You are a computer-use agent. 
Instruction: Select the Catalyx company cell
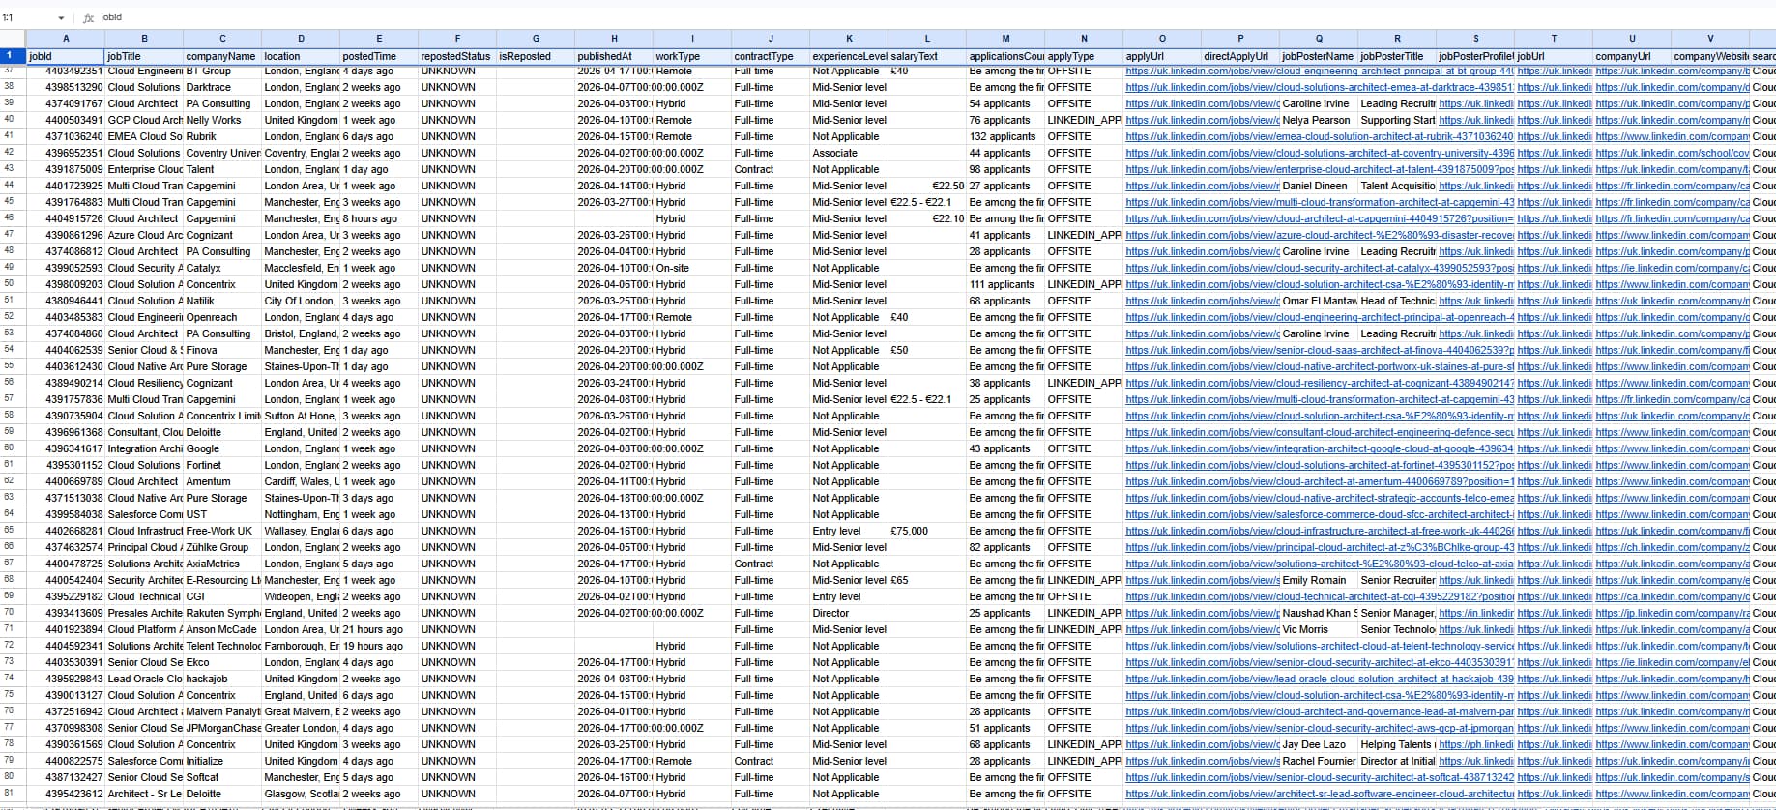[x=222, y=268]
